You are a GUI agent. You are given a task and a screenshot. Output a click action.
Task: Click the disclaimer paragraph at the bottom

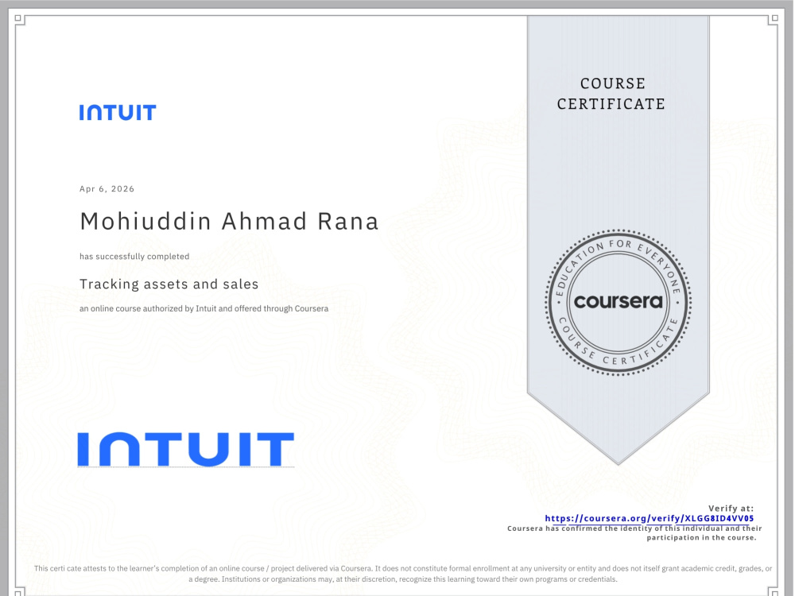403,574
